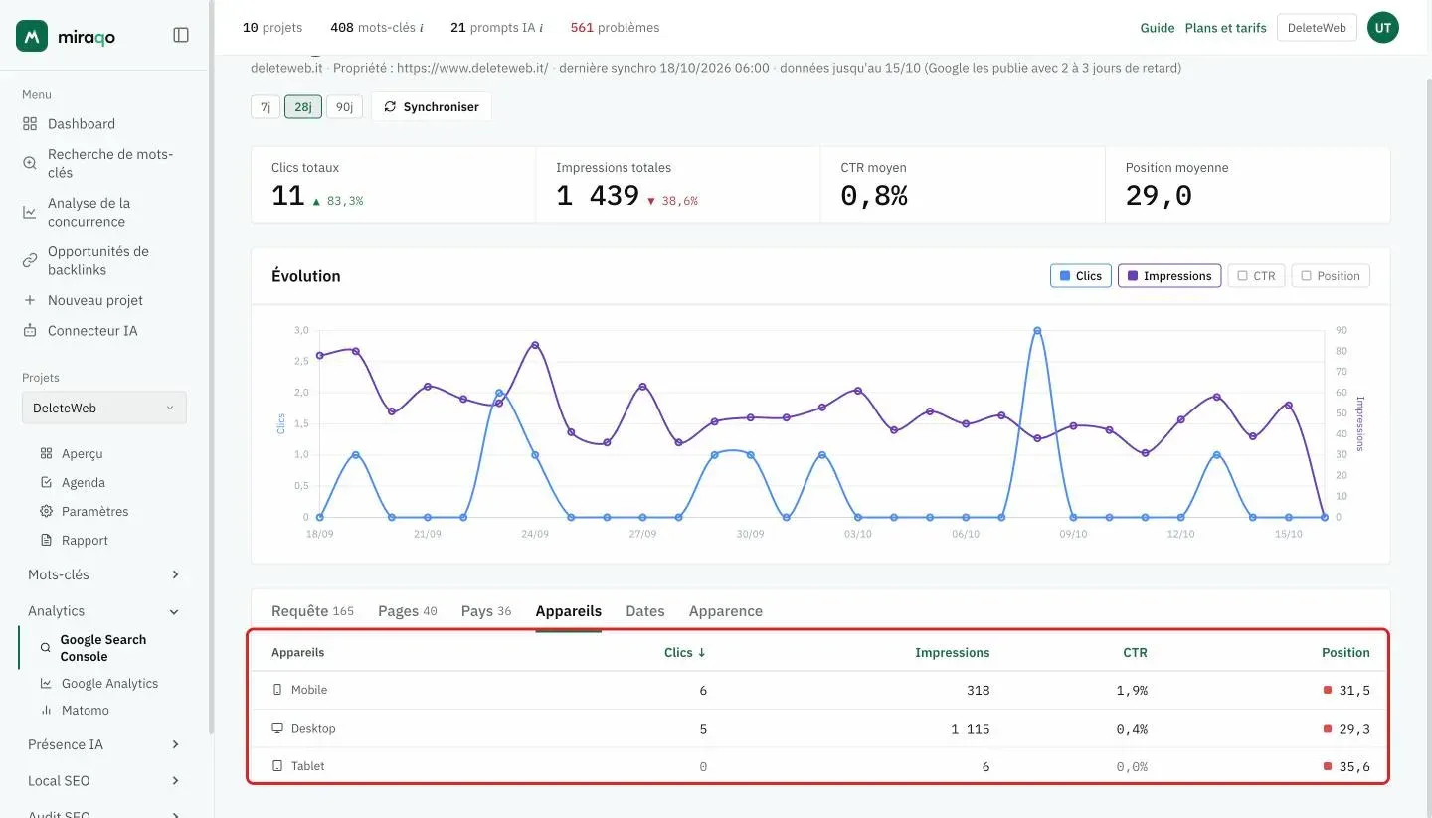The height and width of the screenshot is (818, 1432).
Task: Sort table by the Impressions column header
Action: click(x=953, y=653)
